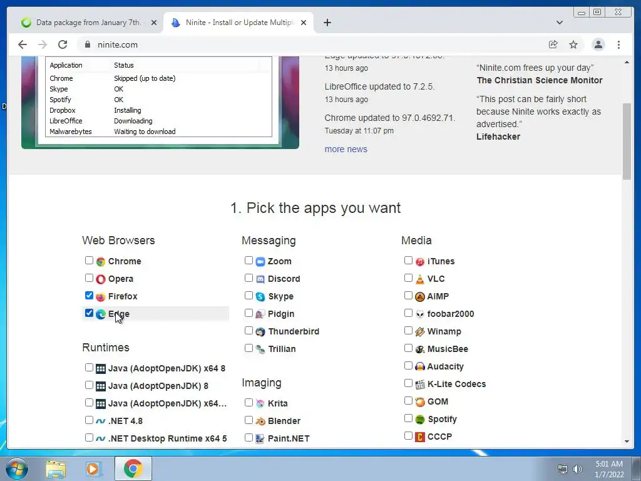
Task: Tick the VLC checkbox
Action: 408,278
